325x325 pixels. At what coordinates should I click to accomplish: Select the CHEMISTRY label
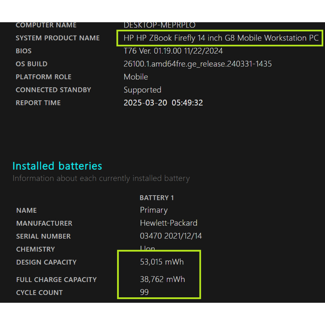tap(36, 249)
